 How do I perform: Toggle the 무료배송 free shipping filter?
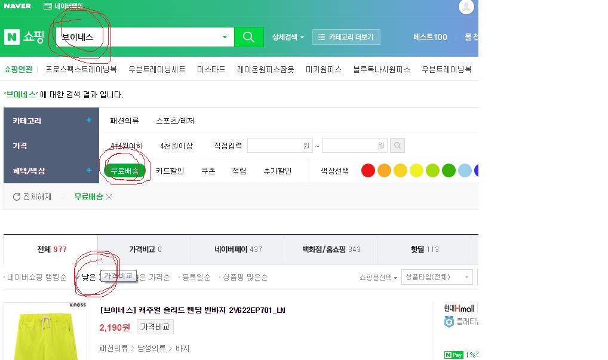pos(125,171)
